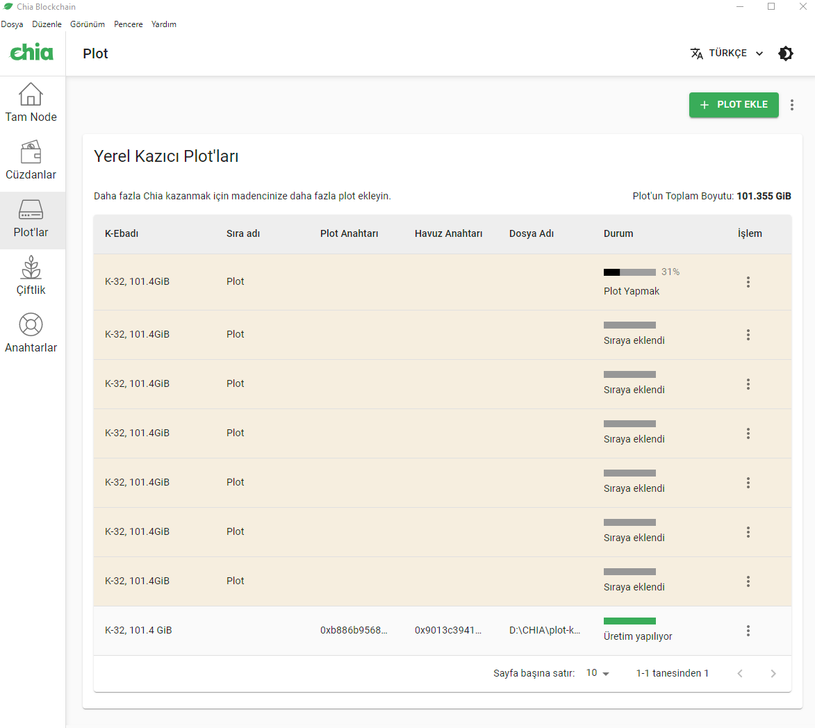815x728 pixels.
Task: Open the Görünüm menu
Action: pyautogui.click(x=88, y=24)
